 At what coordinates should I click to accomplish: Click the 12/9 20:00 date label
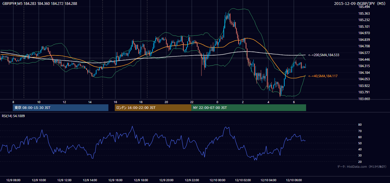[x=166, y=180]
